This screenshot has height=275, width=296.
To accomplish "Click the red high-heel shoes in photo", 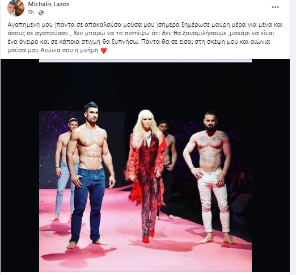I will pos(149,236).
